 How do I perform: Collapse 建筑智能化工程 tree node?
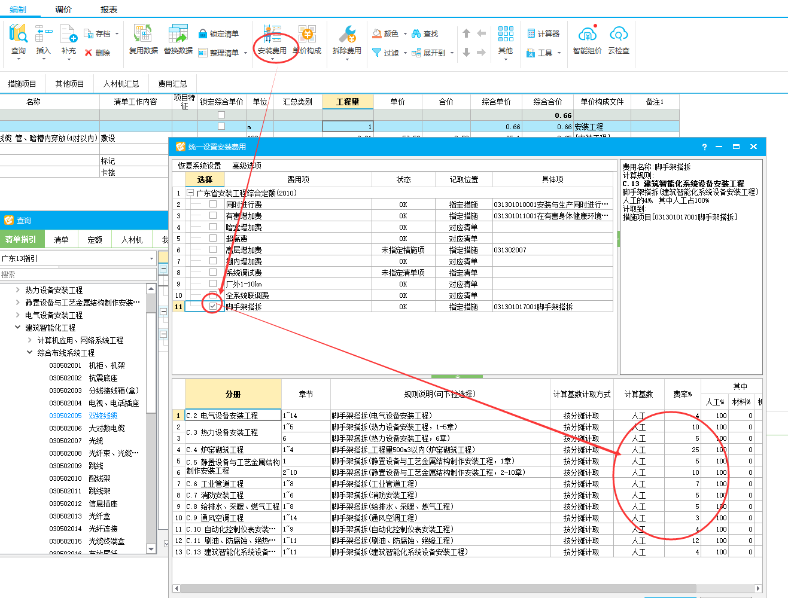pyautogui.click(x=18, y=327)
